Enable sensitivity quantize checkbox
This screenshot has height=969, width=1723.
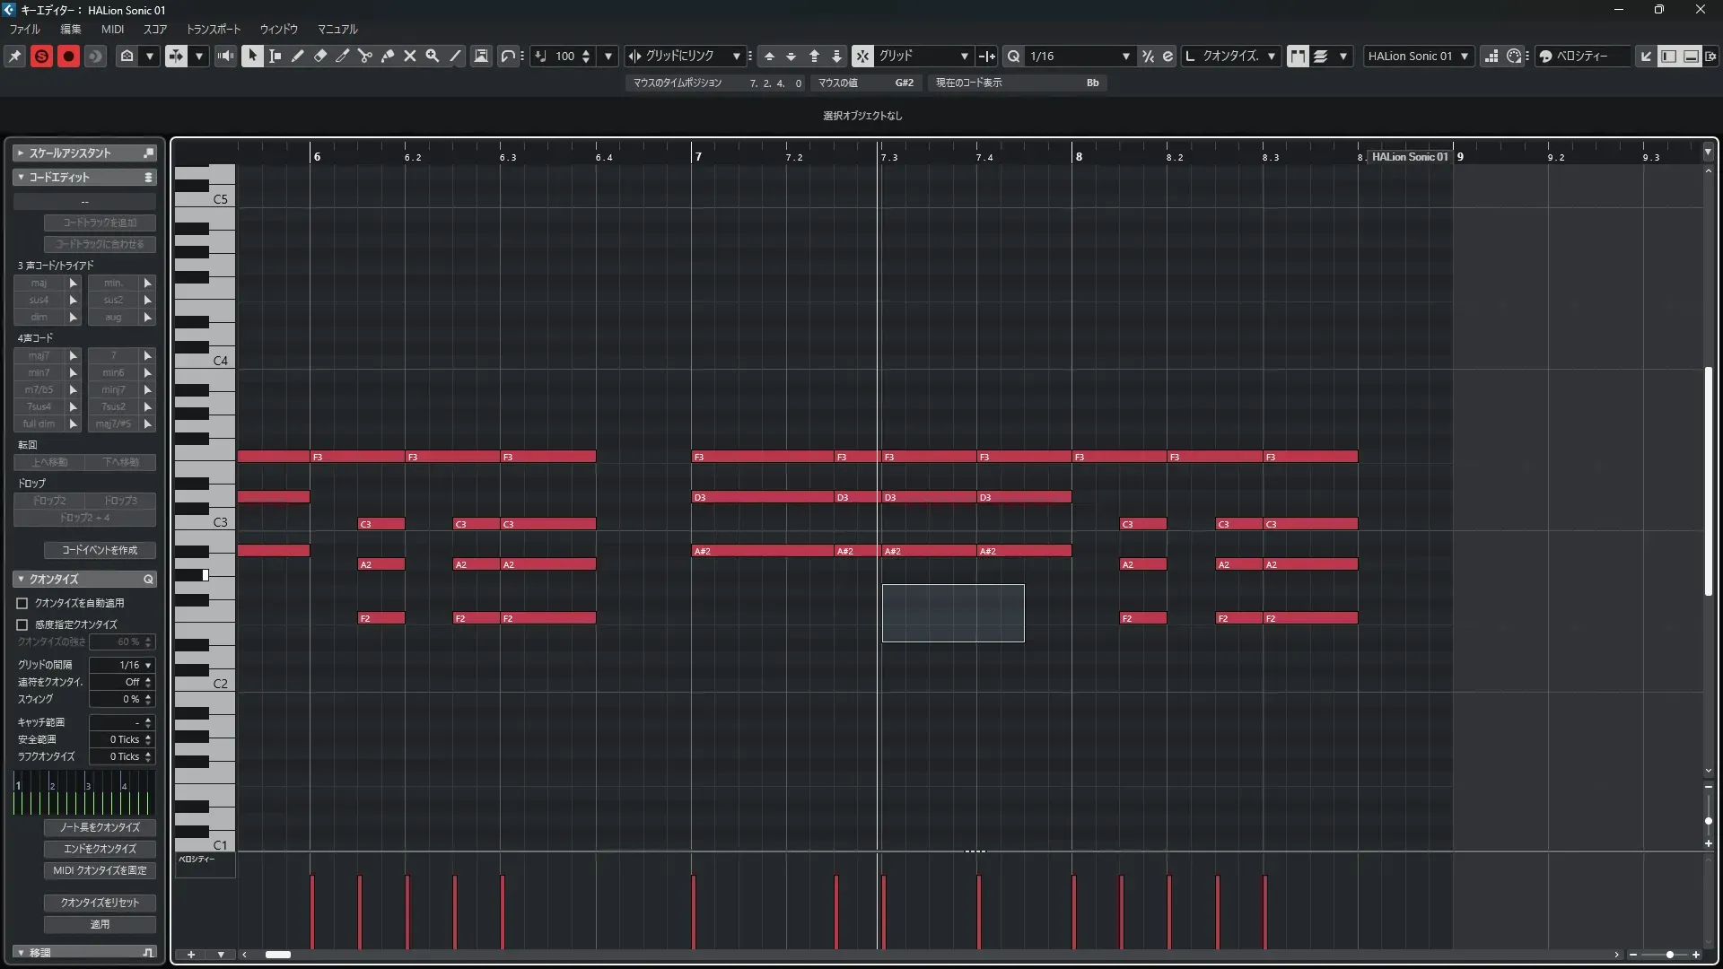click(22, 624)
